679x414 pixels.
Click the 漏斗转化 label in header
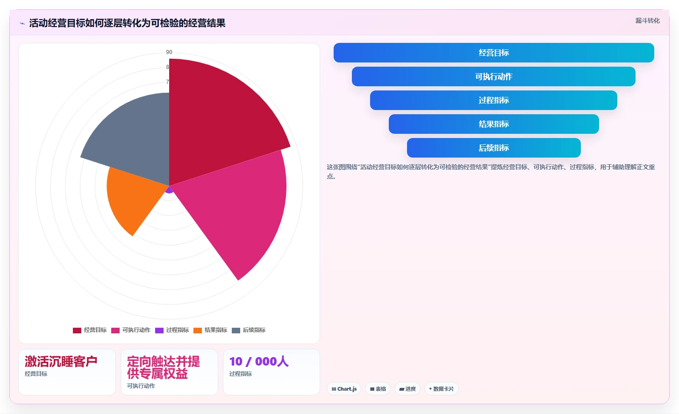[x=647, y=21]
